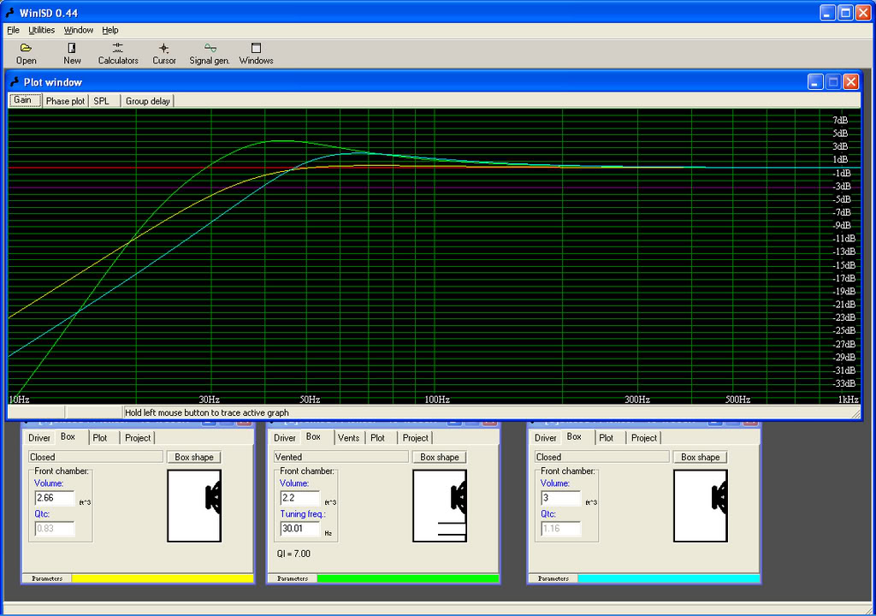Screen dimensions: 876x616
Task: Click the 30.01 tuning freq. field
Action: tap(299, 528)
